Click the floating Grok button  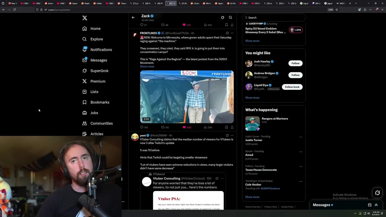coord(377,193)
